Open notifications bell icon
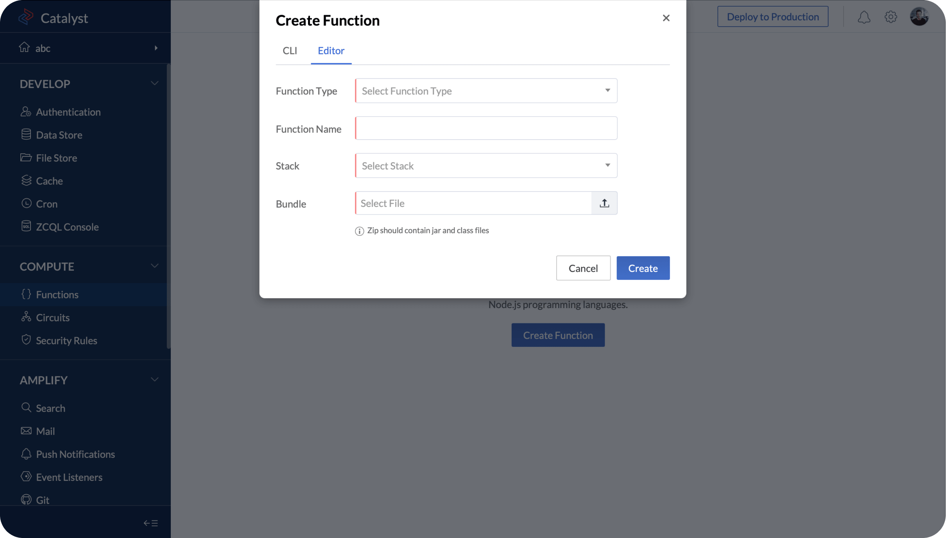 (864, 17)
